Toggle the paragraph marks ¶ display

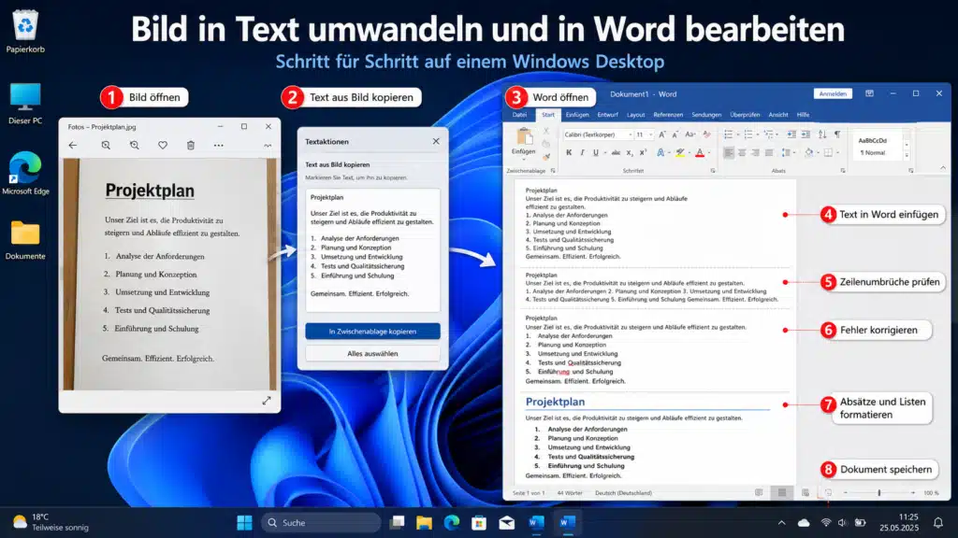(837, 134)
